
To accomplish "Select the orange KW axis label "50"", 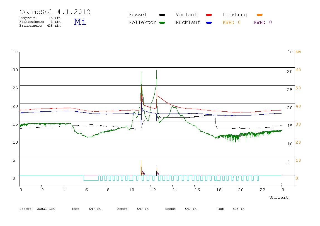I will click(298, 88).
